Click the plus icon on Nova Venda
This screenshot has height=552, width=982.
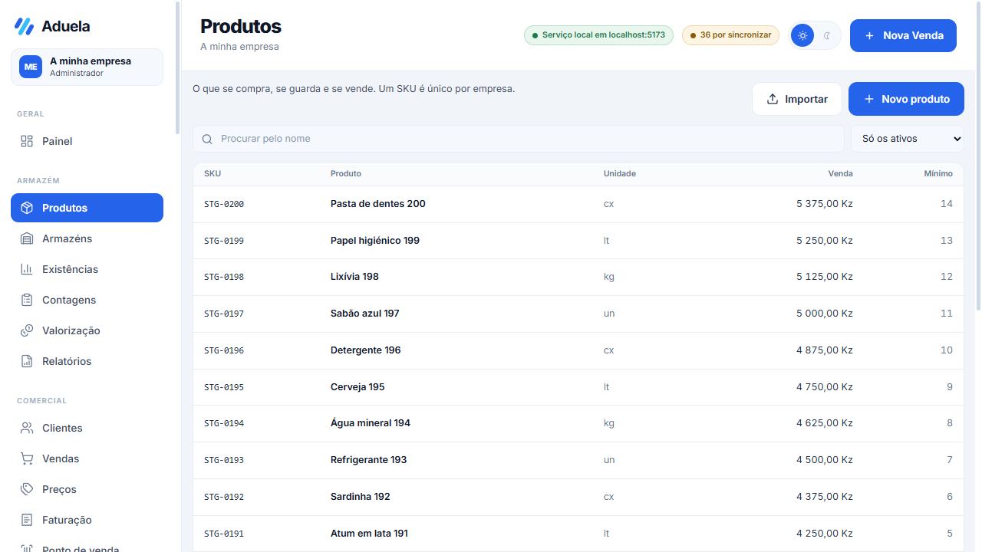869,35
